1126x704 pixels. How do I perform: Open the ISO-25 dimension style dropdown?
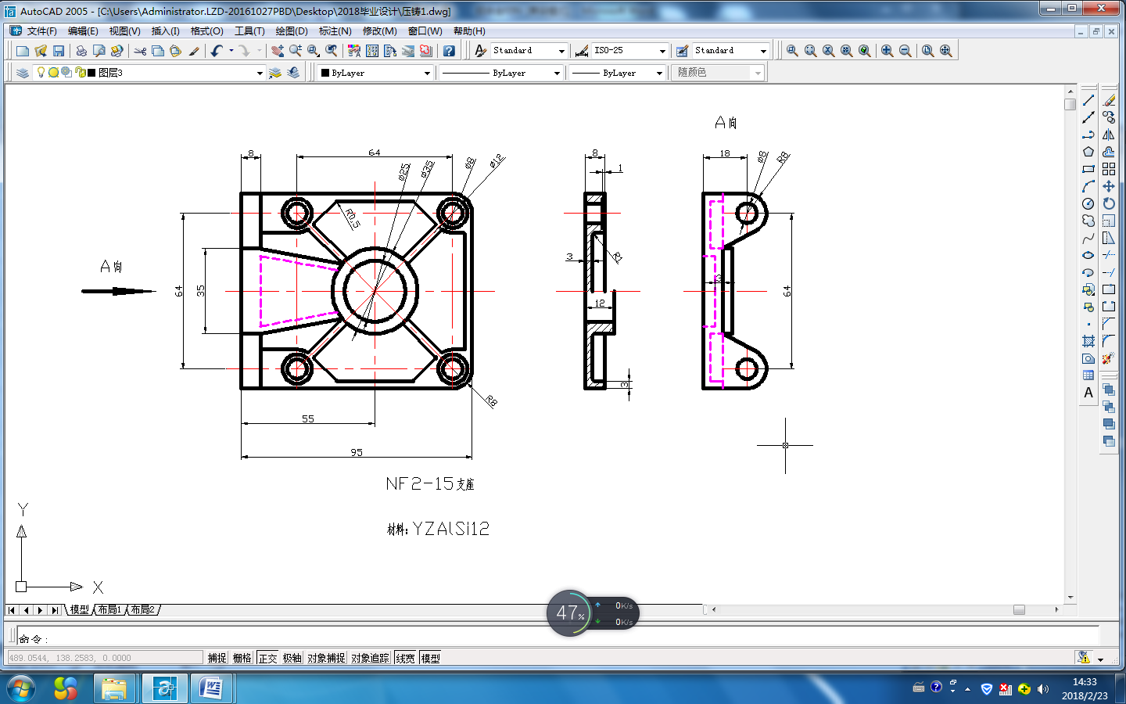coord(662,51)
